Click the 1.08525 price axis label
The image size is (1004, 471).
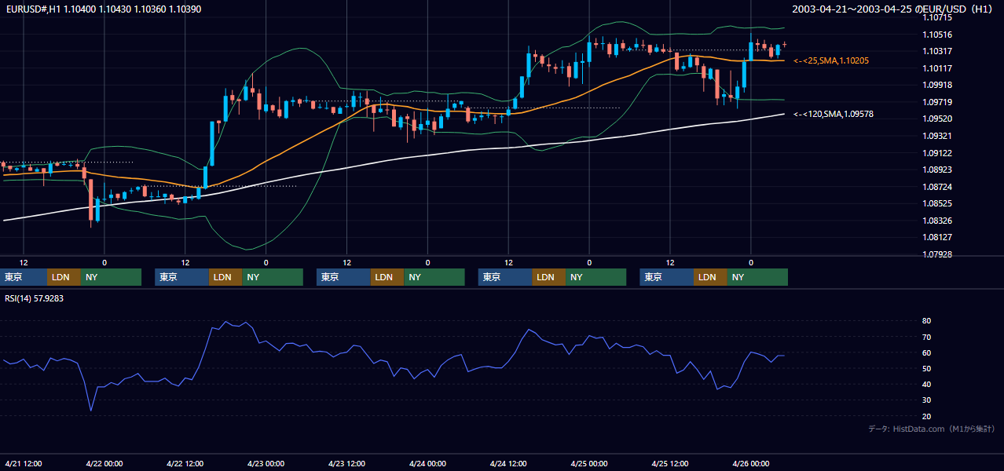pyautogui.click(x=937, y=203)
